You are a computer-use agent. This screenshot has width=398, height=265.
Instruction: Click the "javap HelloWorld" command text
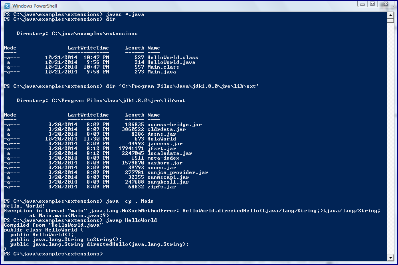(x=131, y=220)
